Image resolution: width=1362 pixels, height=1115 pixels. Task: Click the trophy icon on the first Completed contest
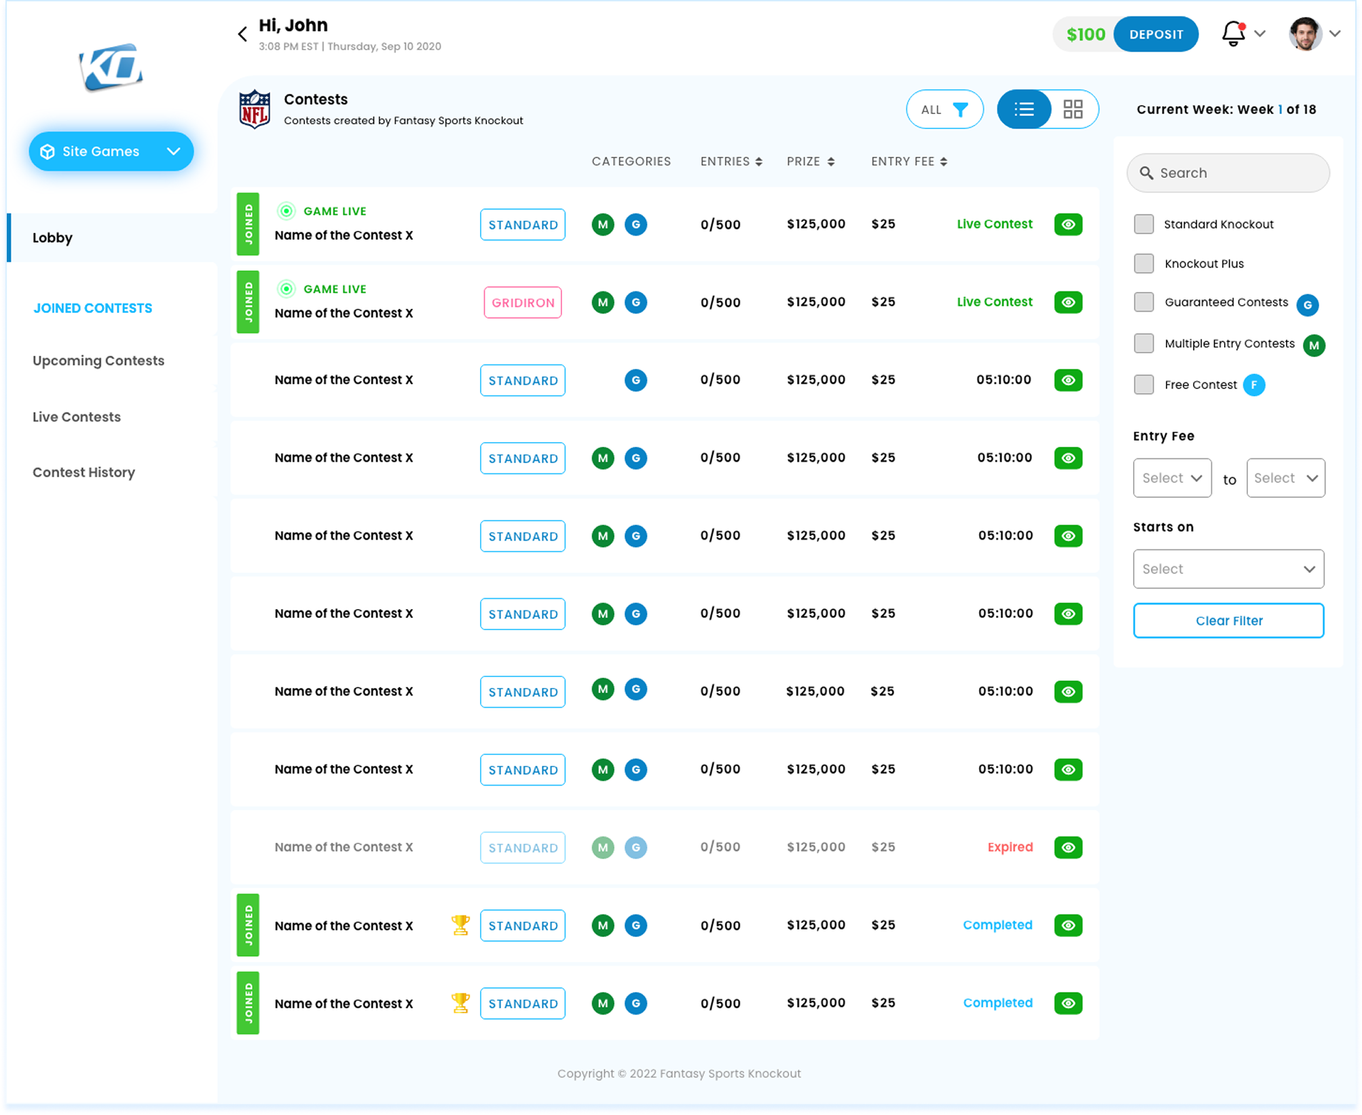pyautogui.click(x=460, y=925)
